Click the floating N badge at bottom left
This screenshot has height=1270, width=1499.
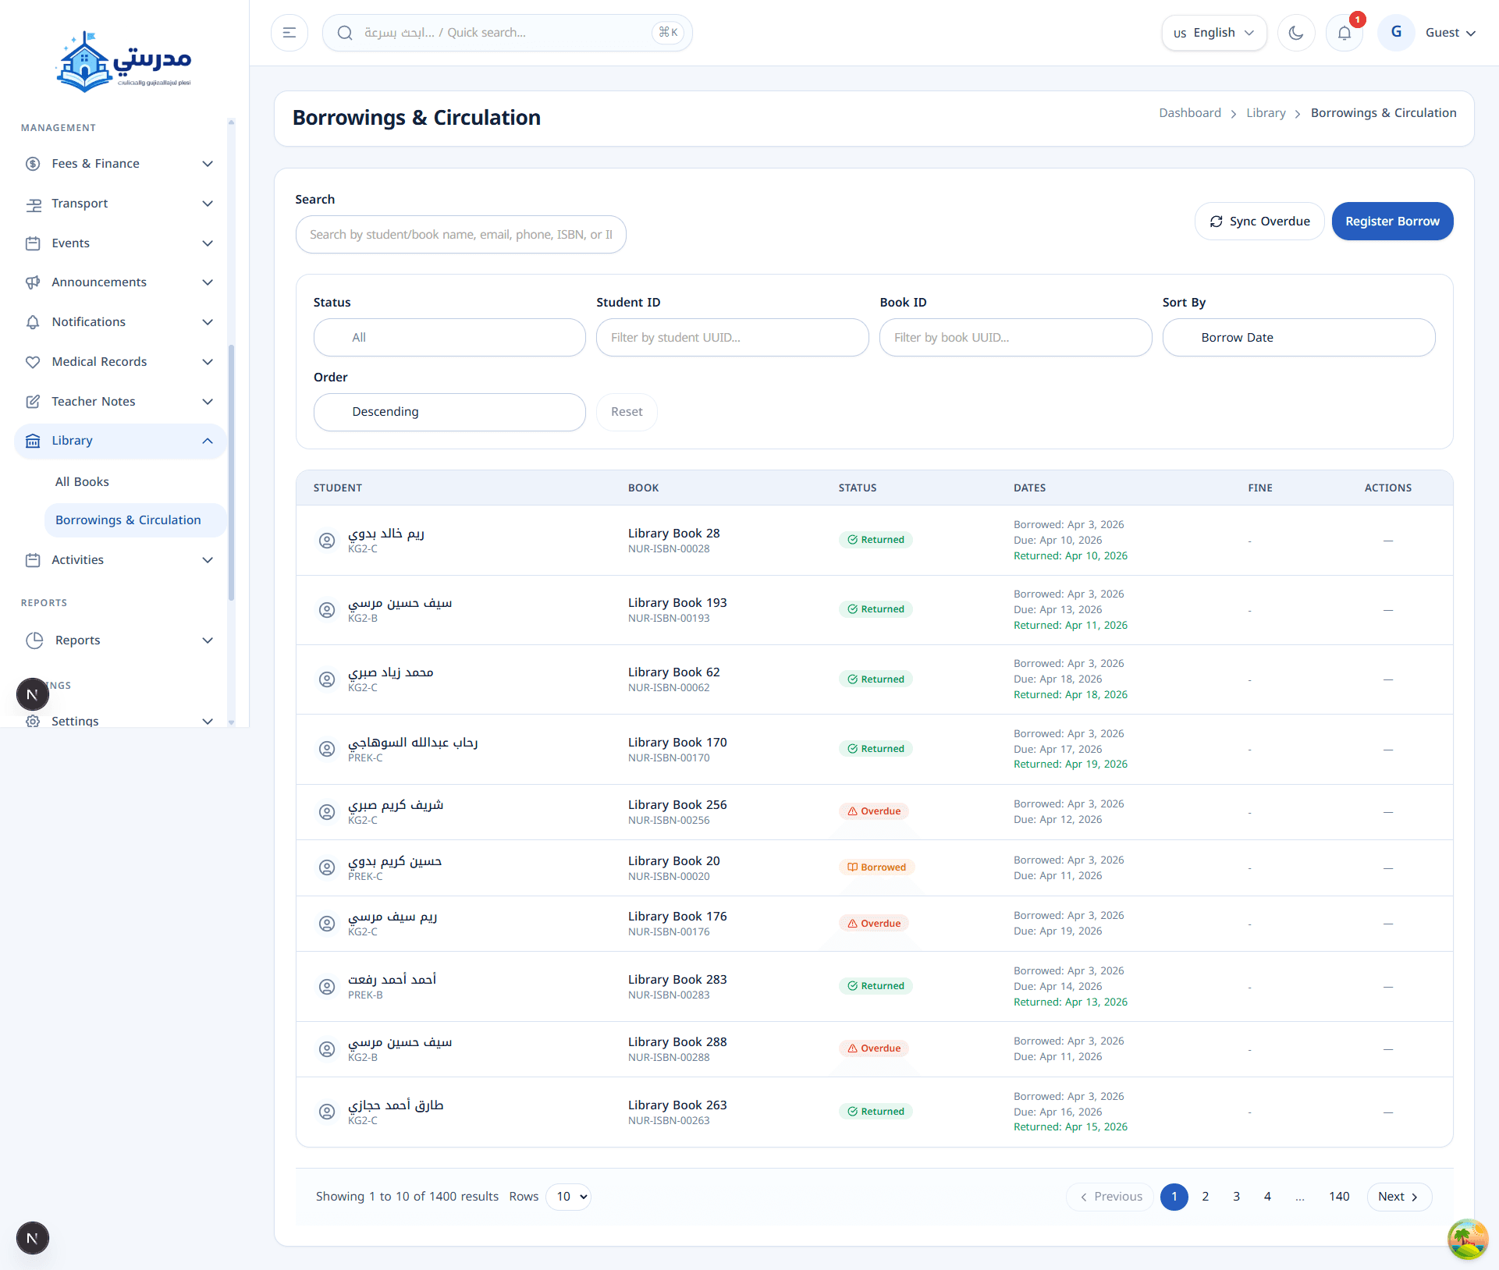(33, 1238)
